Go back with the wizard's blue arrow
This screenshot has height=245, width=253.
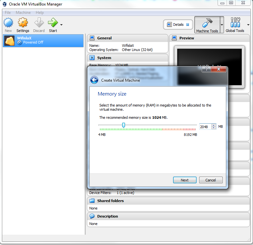(x=94, y=80)
